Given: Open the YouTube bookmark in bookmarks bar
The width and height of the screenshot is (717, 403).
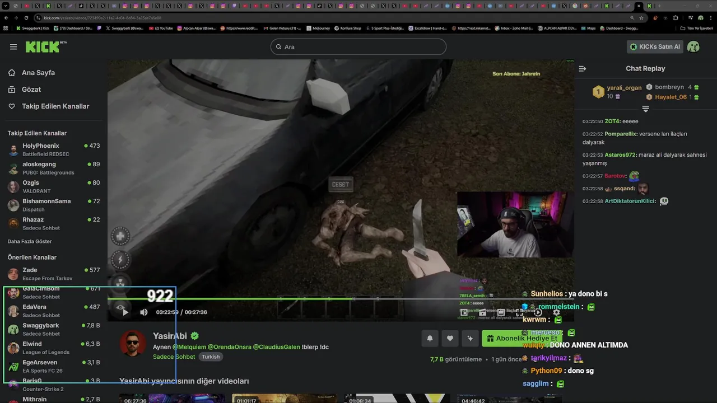Looking at the screenshot, I should 161,28.
